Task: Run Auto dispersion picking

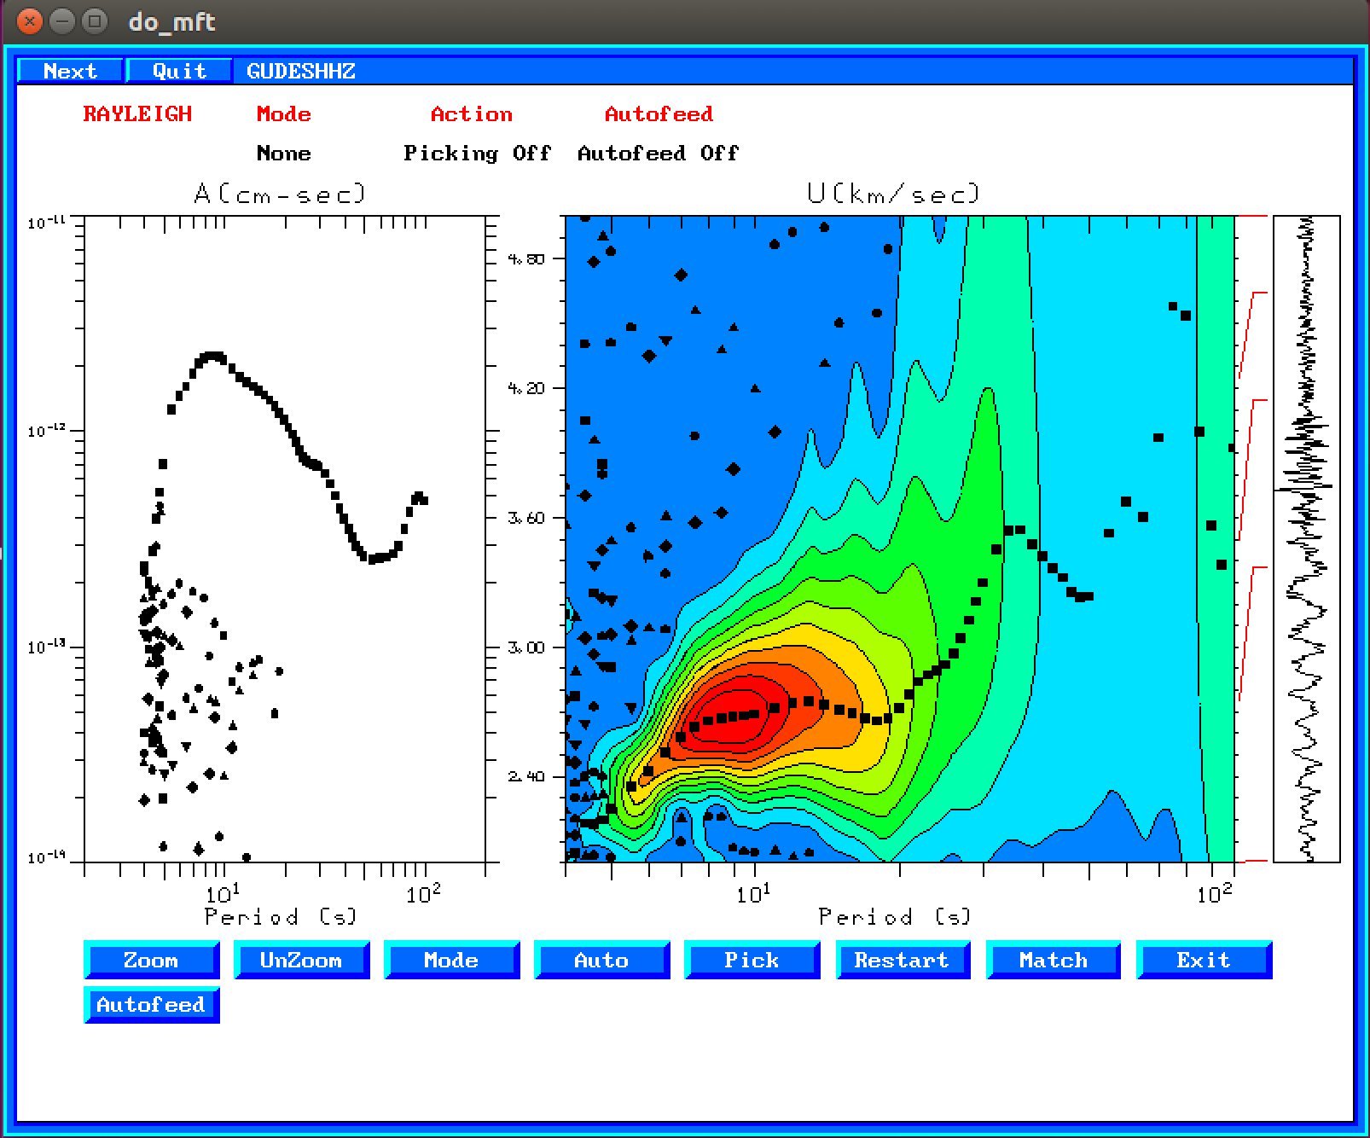Action: 602,960
